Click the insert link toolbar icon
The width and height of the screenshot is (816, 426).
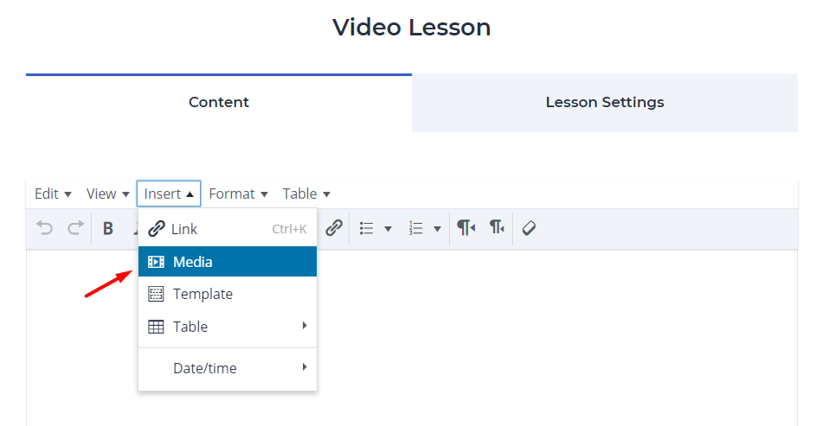pos(334,228)
